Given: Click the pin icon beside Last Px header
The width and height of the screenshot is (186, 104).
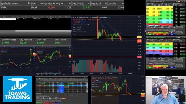Looking at the screenshot, I should [x=123, y=3].
